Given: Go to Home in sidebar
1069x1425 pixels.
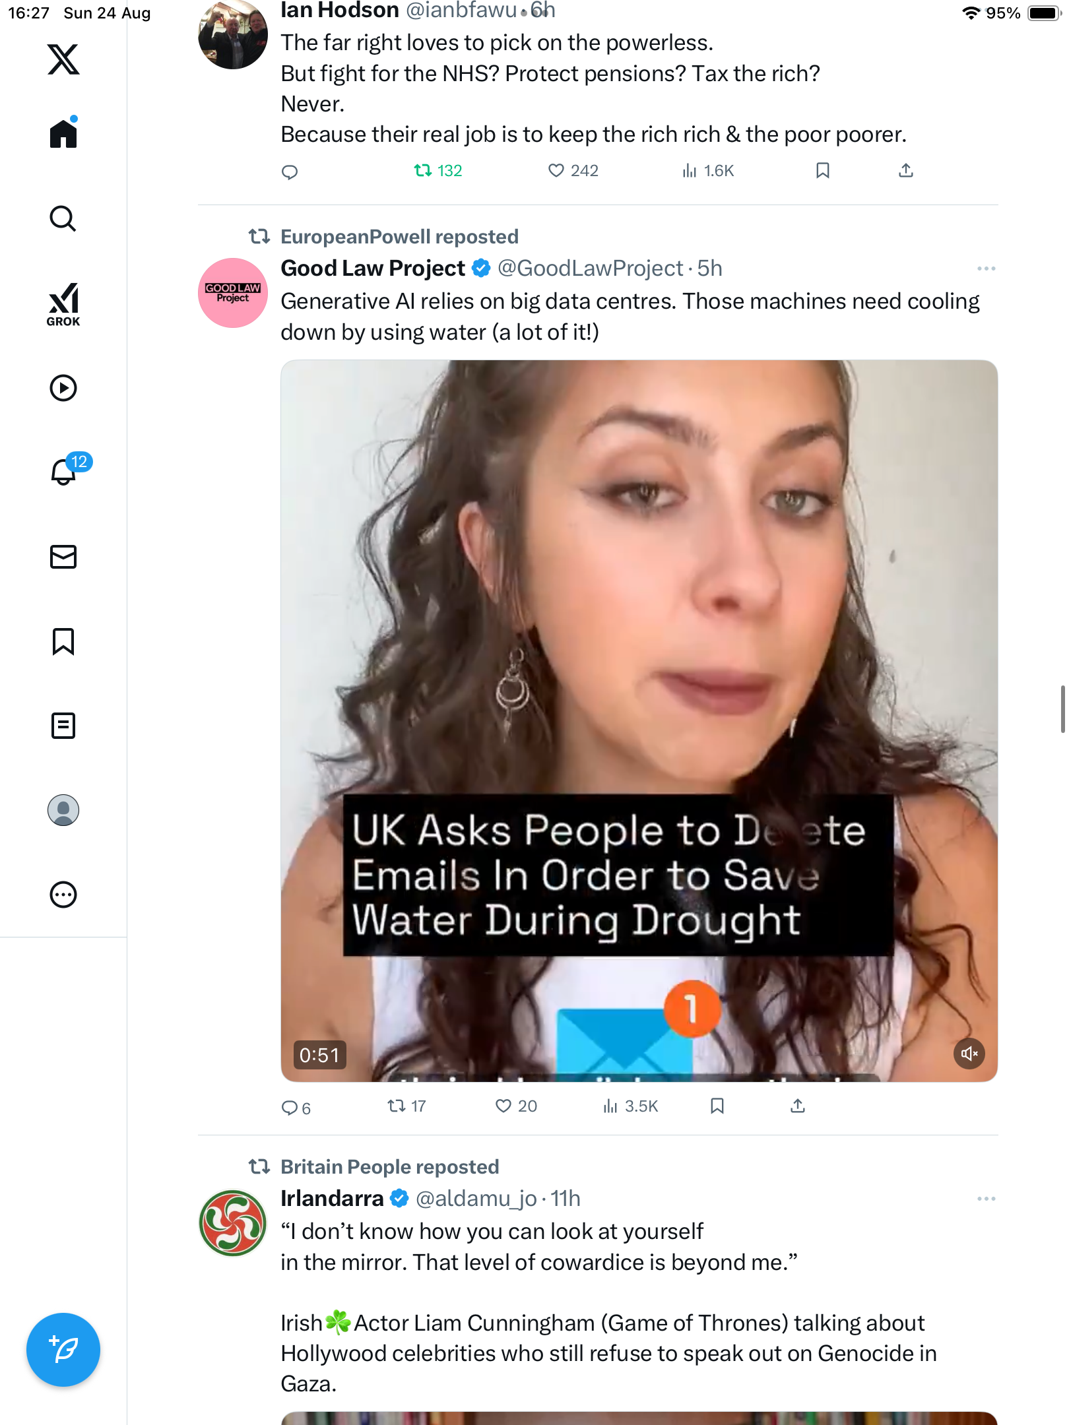Looking at the screenshot, I should (63, 134).
